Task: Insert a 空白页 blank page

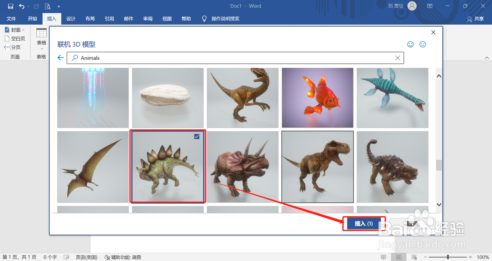Action: 15,39
